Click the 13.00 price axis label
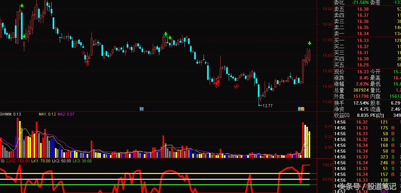Viewport: 401px width, 193px height. [327, 102]
